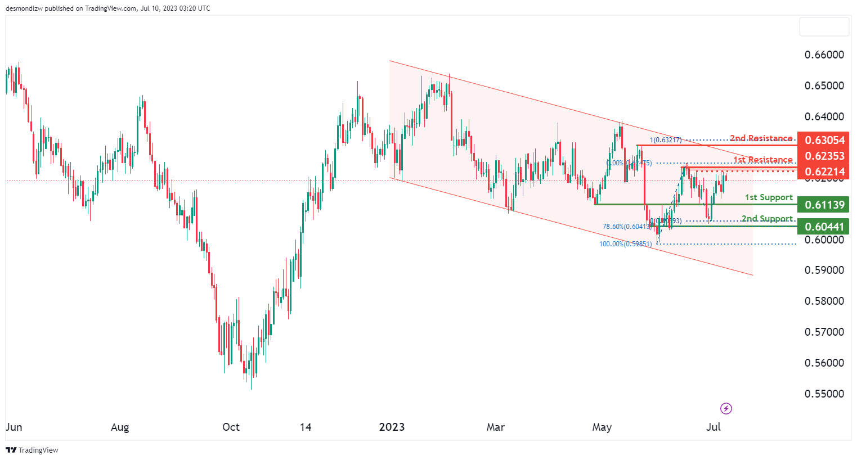Click the 0.66000 price axis value

(x=824, y=55)
